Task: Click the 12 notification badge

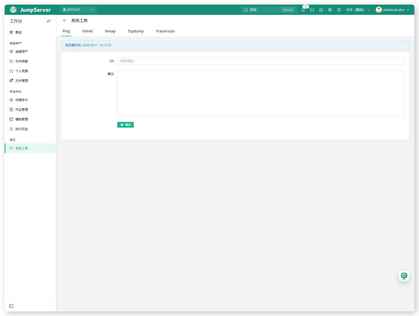Action: tap(306, 7)
